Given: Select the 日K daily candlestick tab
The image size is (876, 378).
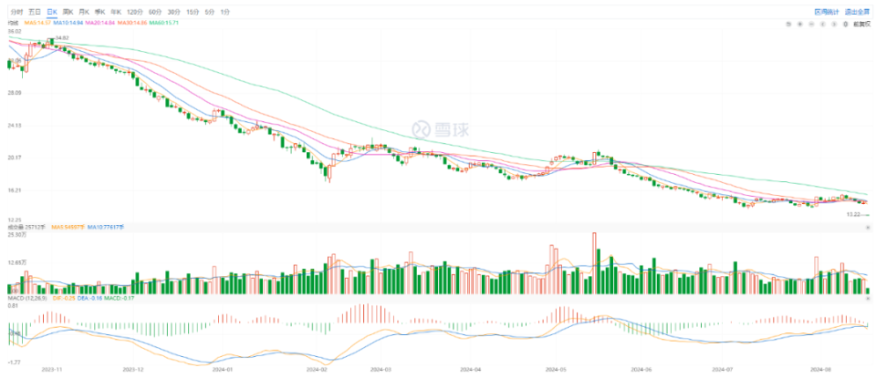Looking at the screenshot, I should click(52, 12).
